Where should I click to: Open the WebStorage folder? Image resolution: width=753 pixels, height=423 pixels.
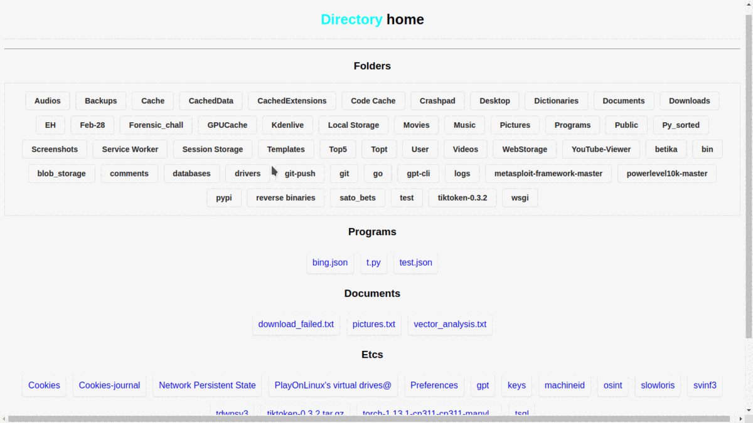[525, 150]
